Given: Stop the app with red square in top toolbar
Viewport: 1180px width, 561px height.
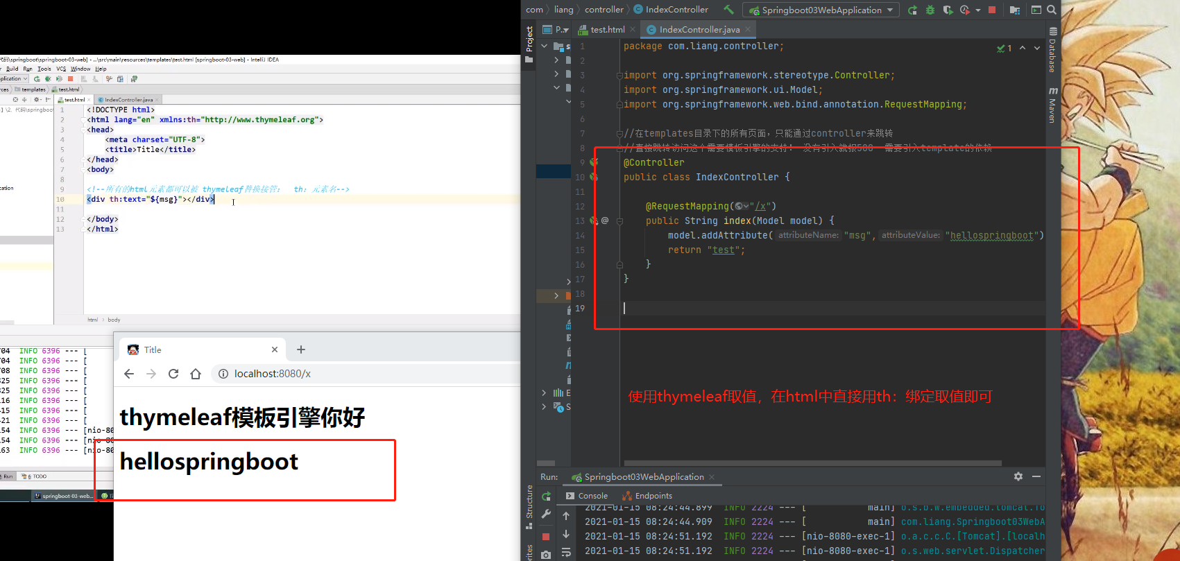Looking at the screenshot, I should click(992, 10).
